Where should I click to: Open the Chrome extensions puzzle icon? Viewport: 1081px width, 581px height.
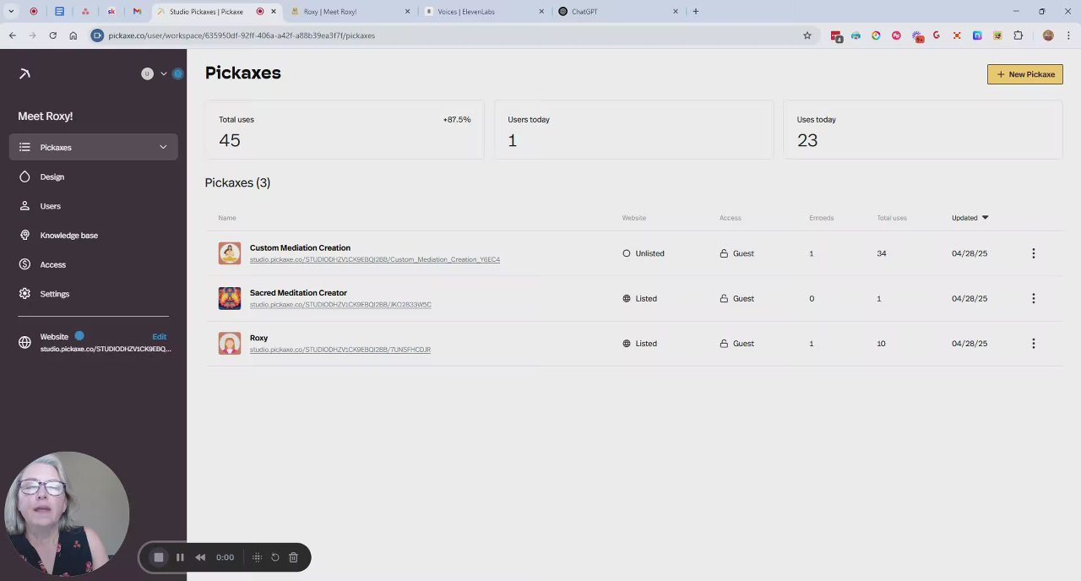tap(1018, 35)
